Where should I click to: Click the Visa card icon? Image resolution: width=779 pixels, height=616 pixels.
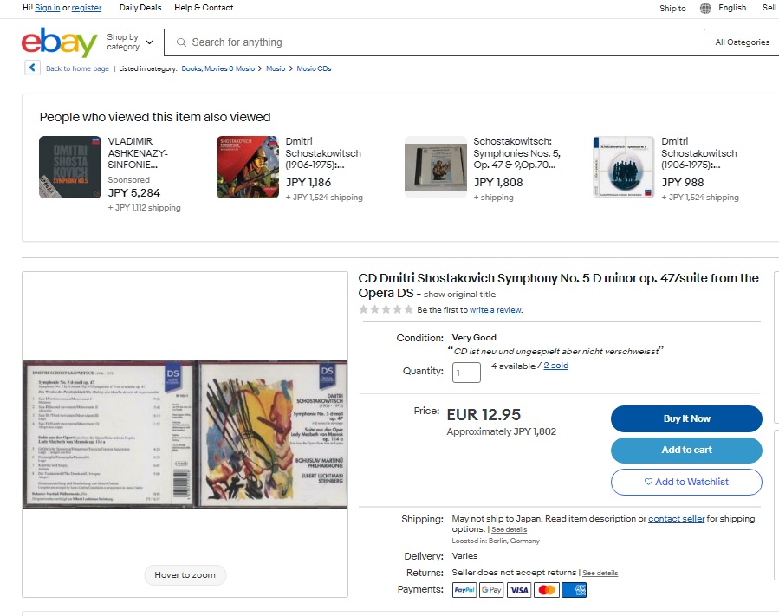point(519,590)
